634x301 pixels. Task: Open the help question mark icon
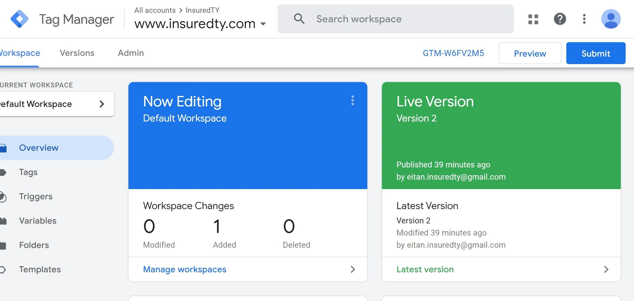coord(560,19)
